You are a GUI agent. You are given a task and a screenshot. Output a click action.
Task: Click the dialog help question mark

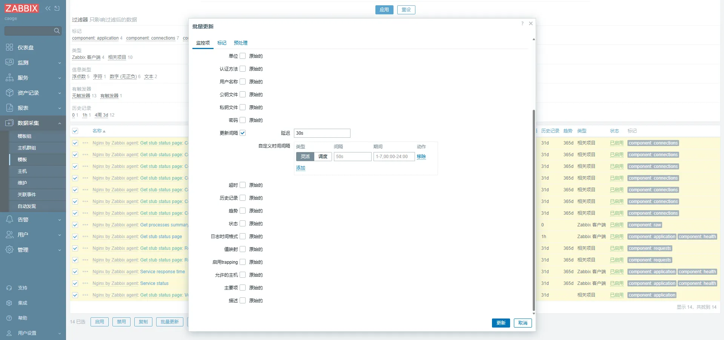pos(522,23)
